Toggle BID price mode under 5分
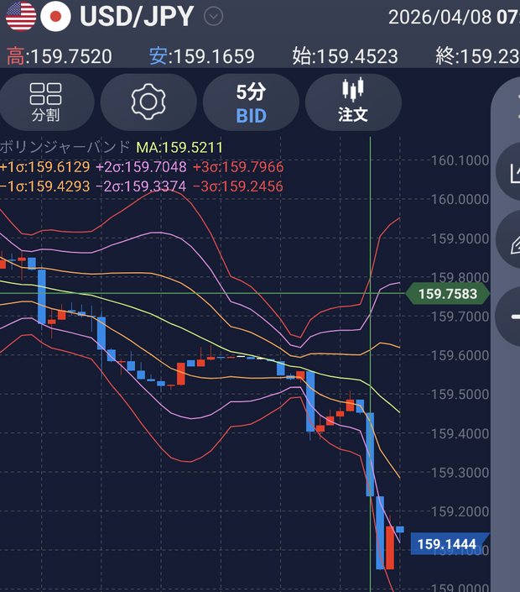This screenshot has height=592, width=520. [x=251, y=116]
